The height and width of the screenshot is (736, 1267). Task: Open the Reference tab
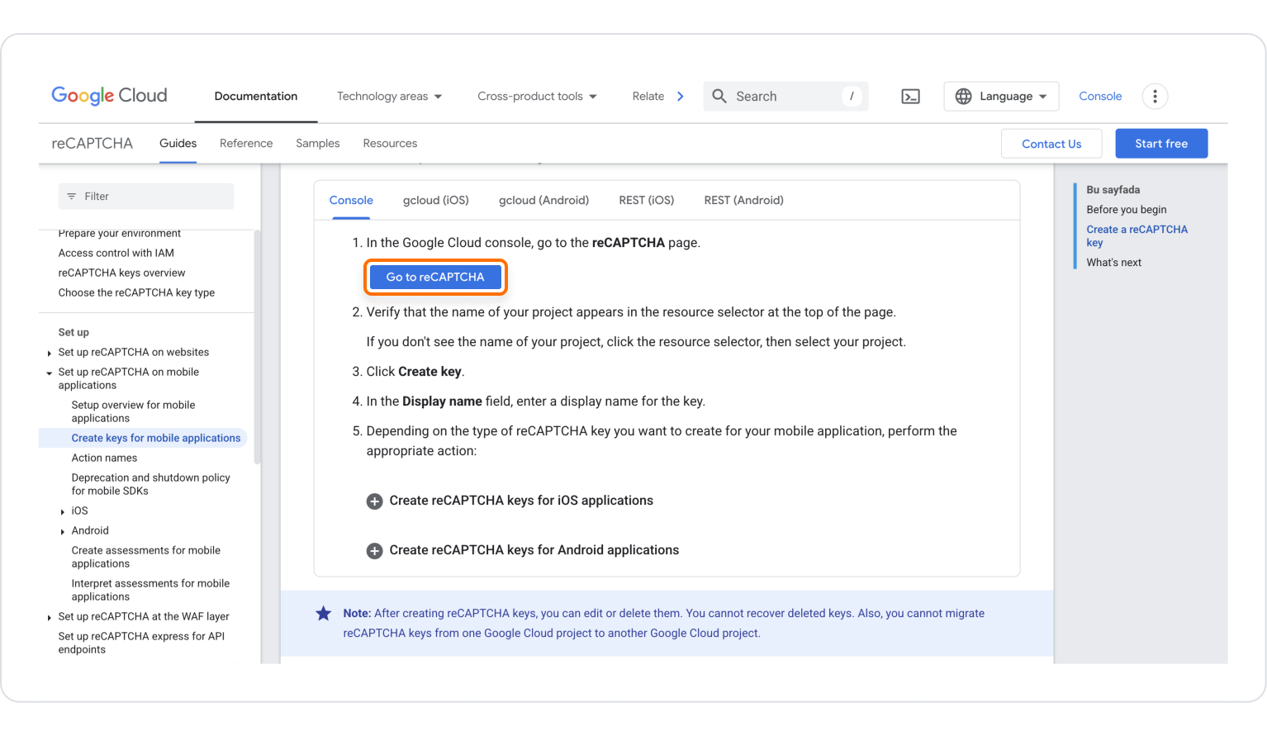pos(246,144)
